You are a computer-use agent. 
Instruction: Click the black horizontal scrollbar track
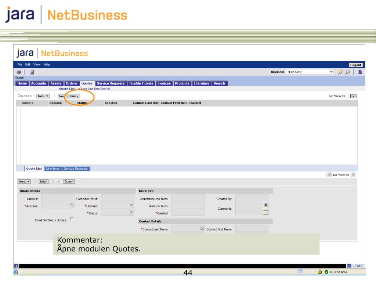[182, 266]
